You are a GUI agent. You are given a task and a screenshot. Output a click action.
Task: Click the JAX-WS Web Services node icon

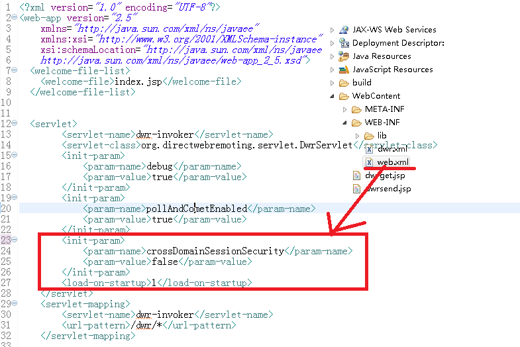tap(344, 30)
